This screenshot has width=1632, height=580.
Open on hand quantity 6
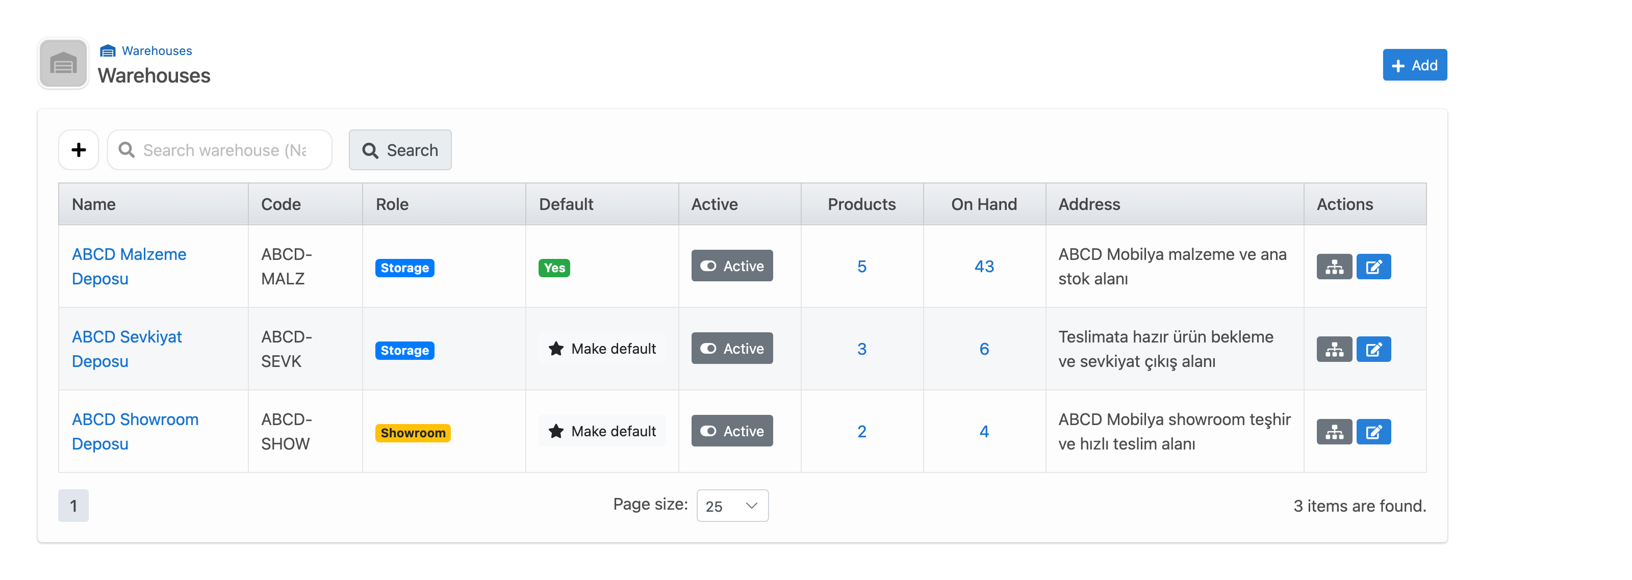pos(984,349)
